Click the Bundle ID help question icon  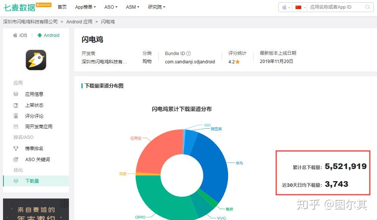tap(189, 53)
